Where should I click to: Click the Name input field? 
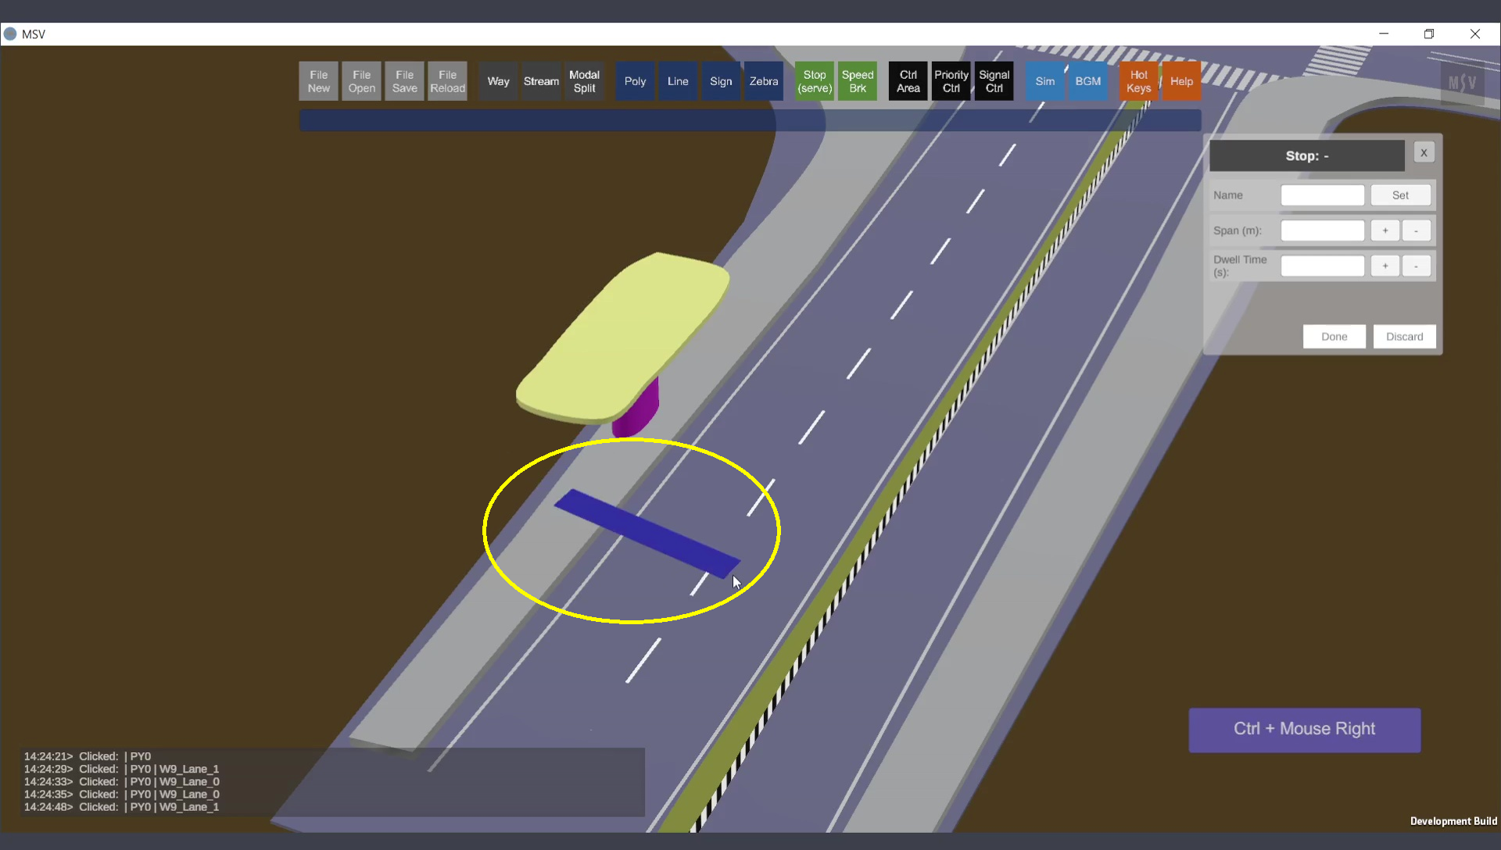pyautogui.click(x=1322, y=195)
